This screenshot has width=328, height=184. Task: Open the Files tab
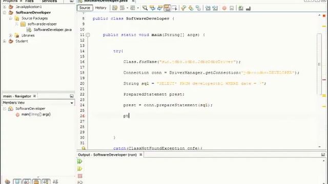[29, 1]
